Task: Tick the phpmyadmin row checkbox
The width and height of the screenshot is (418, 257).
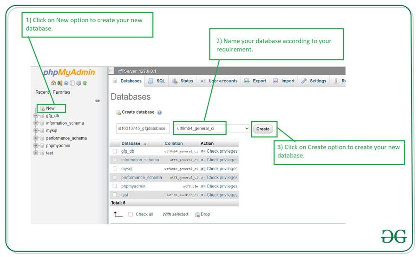Action: pos(115,186)
